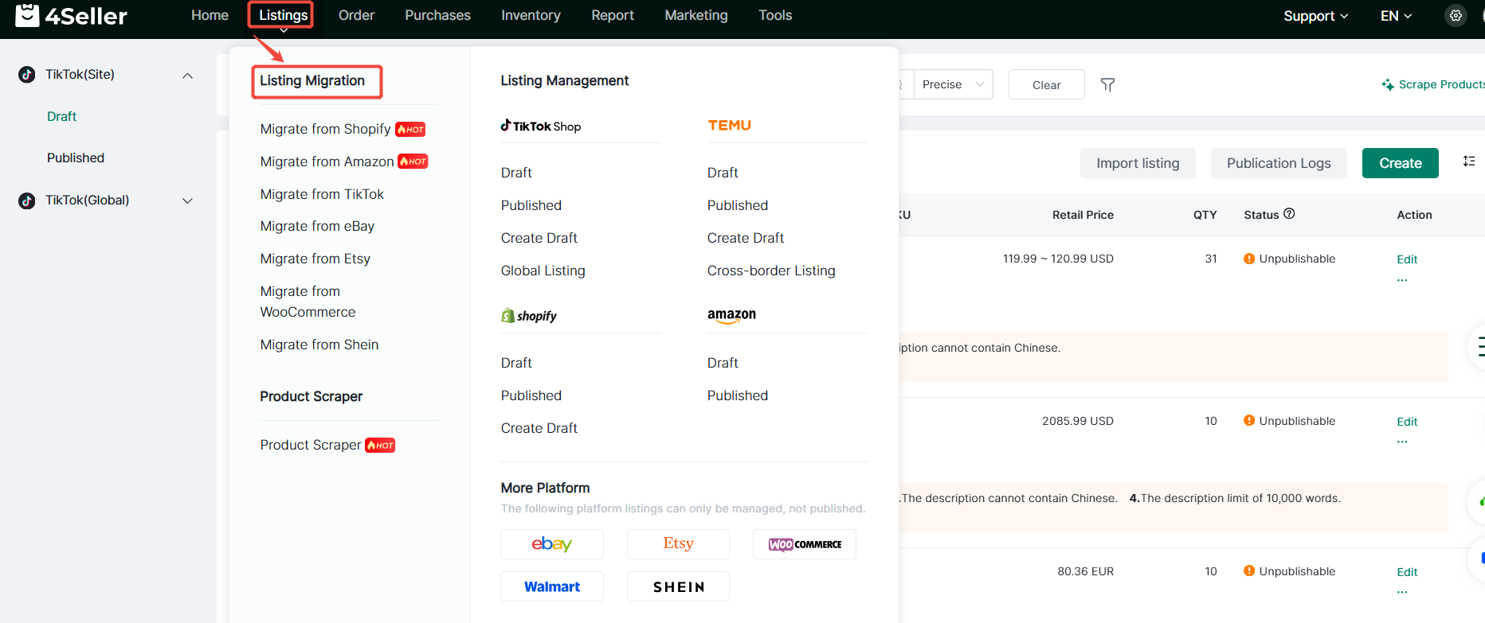Select the eBay platform tile
Screen dimensions: 1485x623
[552, 544]
